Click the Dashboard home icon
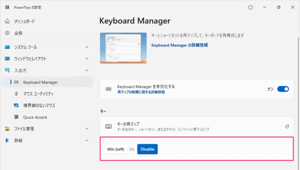This screenshot has height=170, width=300. coord(7,21)
